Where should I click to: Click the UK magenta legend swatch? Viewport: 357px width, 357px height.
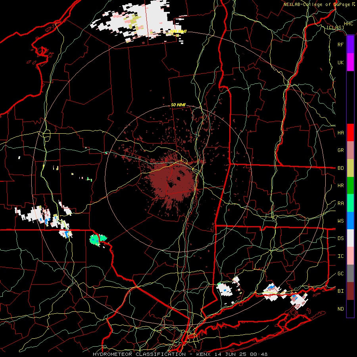point(350,62)
